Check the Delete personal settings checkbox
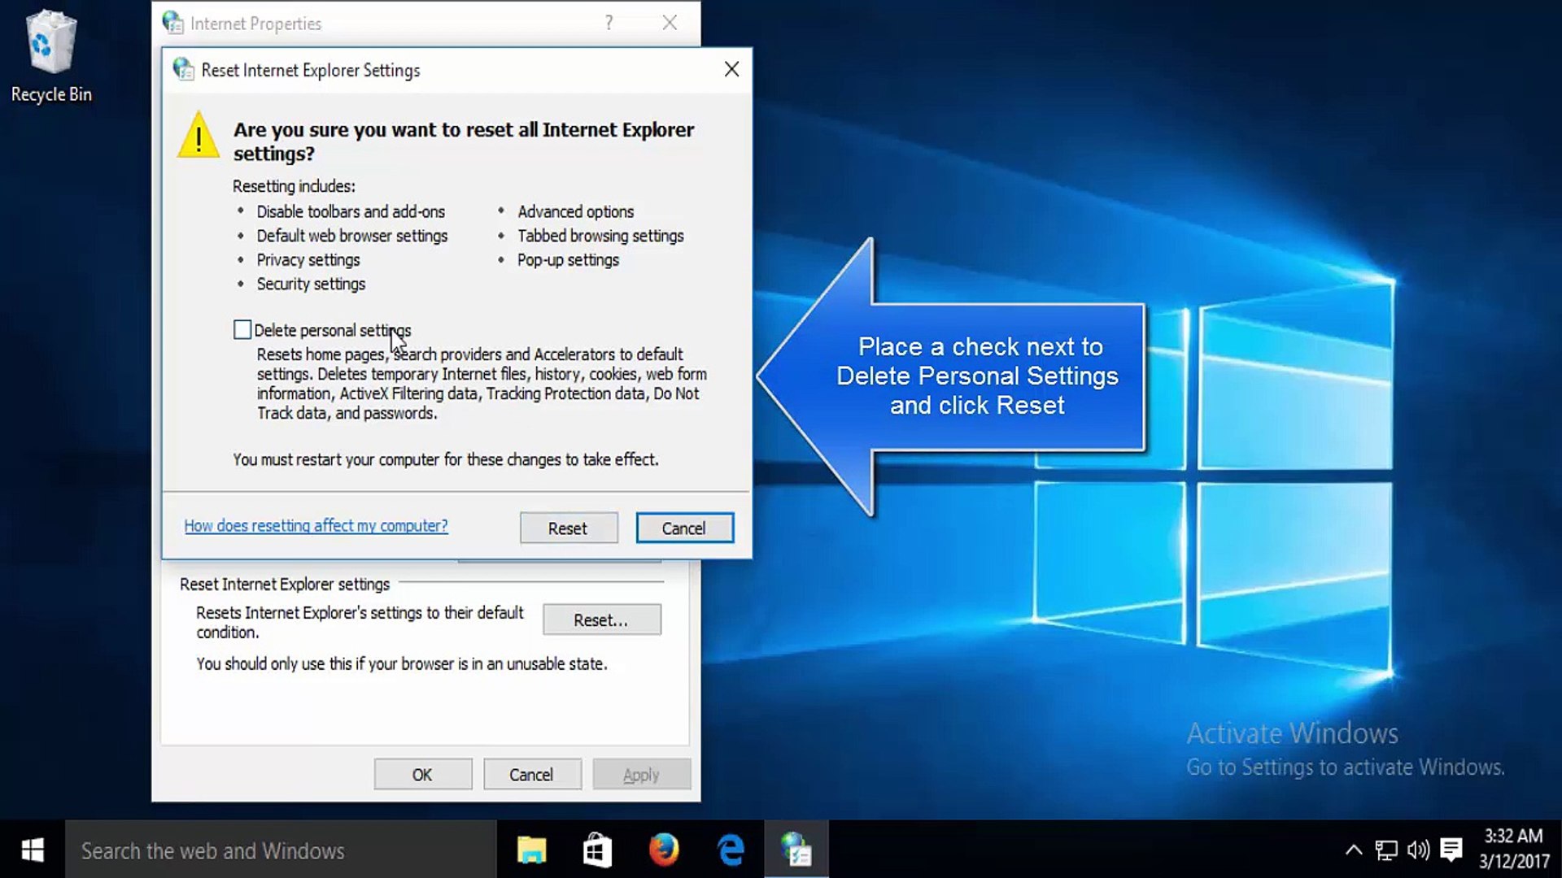This screenshot has height=878, width=1562. (242, 330)
